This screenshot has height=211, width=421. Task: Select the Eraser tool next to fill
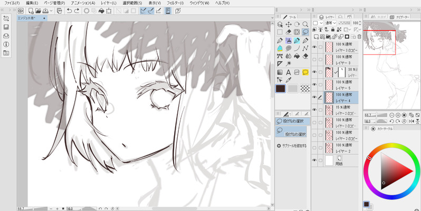pos(305,56)
